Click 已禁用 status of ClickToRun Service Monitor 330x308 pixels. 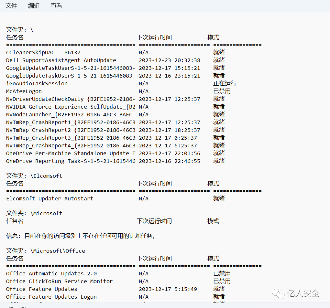coord(222,281)
